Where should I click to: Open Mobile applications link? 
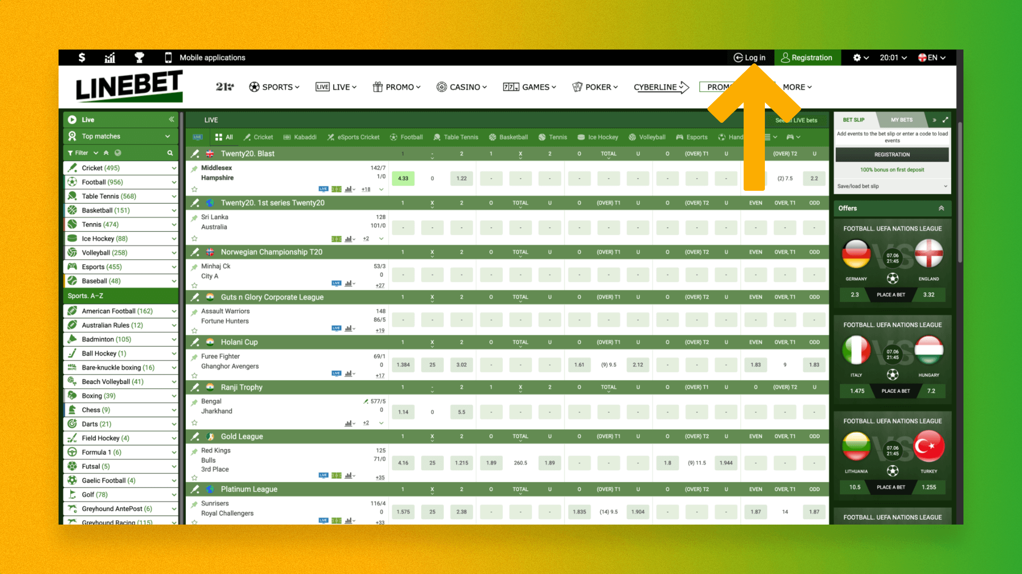pyautogui.click(x=205, y=57)
